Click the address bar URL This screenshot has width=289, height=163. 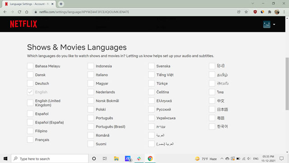coord(84,12)
